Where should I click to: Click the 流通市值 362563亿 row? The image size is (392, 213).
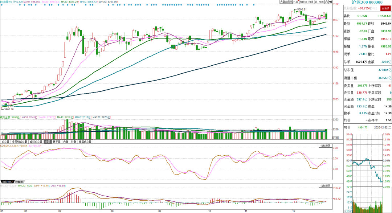coord(367,78)
